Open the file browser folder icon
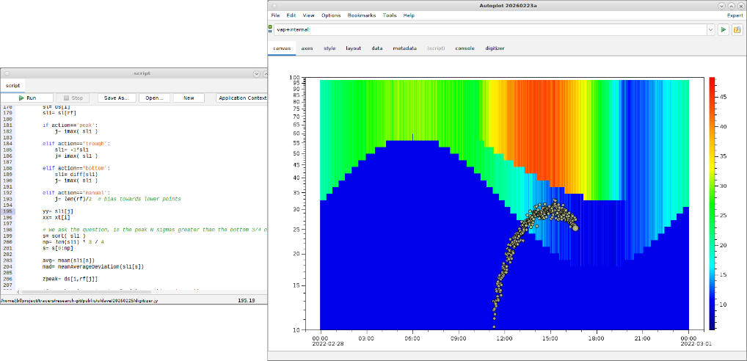Screen dimensions: 747x361 click(737, 30)
